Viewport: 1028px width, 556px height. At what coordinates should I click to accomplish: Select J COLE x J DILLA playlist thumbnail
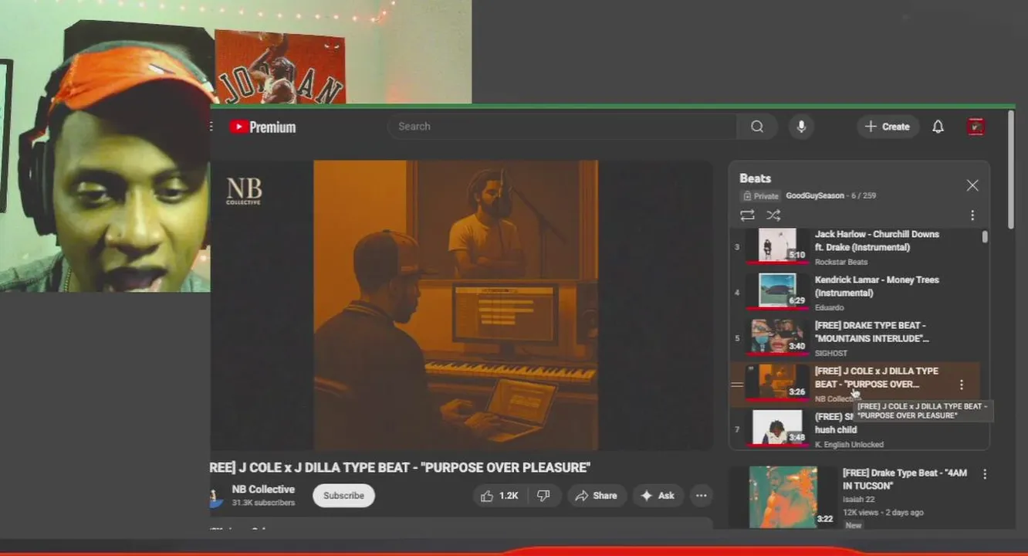coord(776,382)
